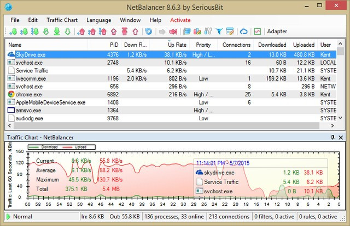Sort by the Connections column header
The height and width of the screenshot is (226, 350).
236,45
